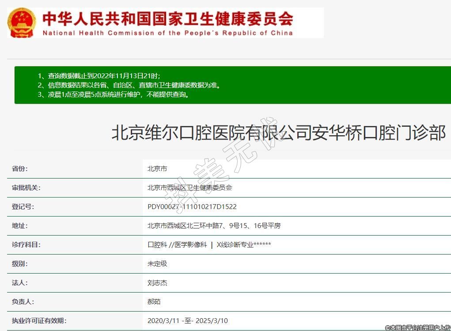Select the 省份 row label
451x331 pixels.
click(19, 169)
